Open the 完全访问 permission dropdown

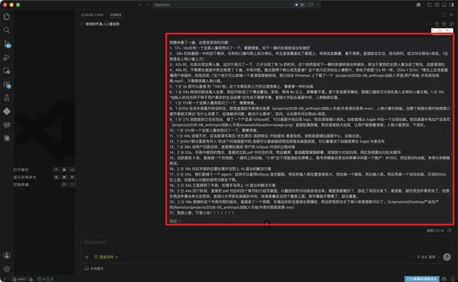[x=106, y=257]
